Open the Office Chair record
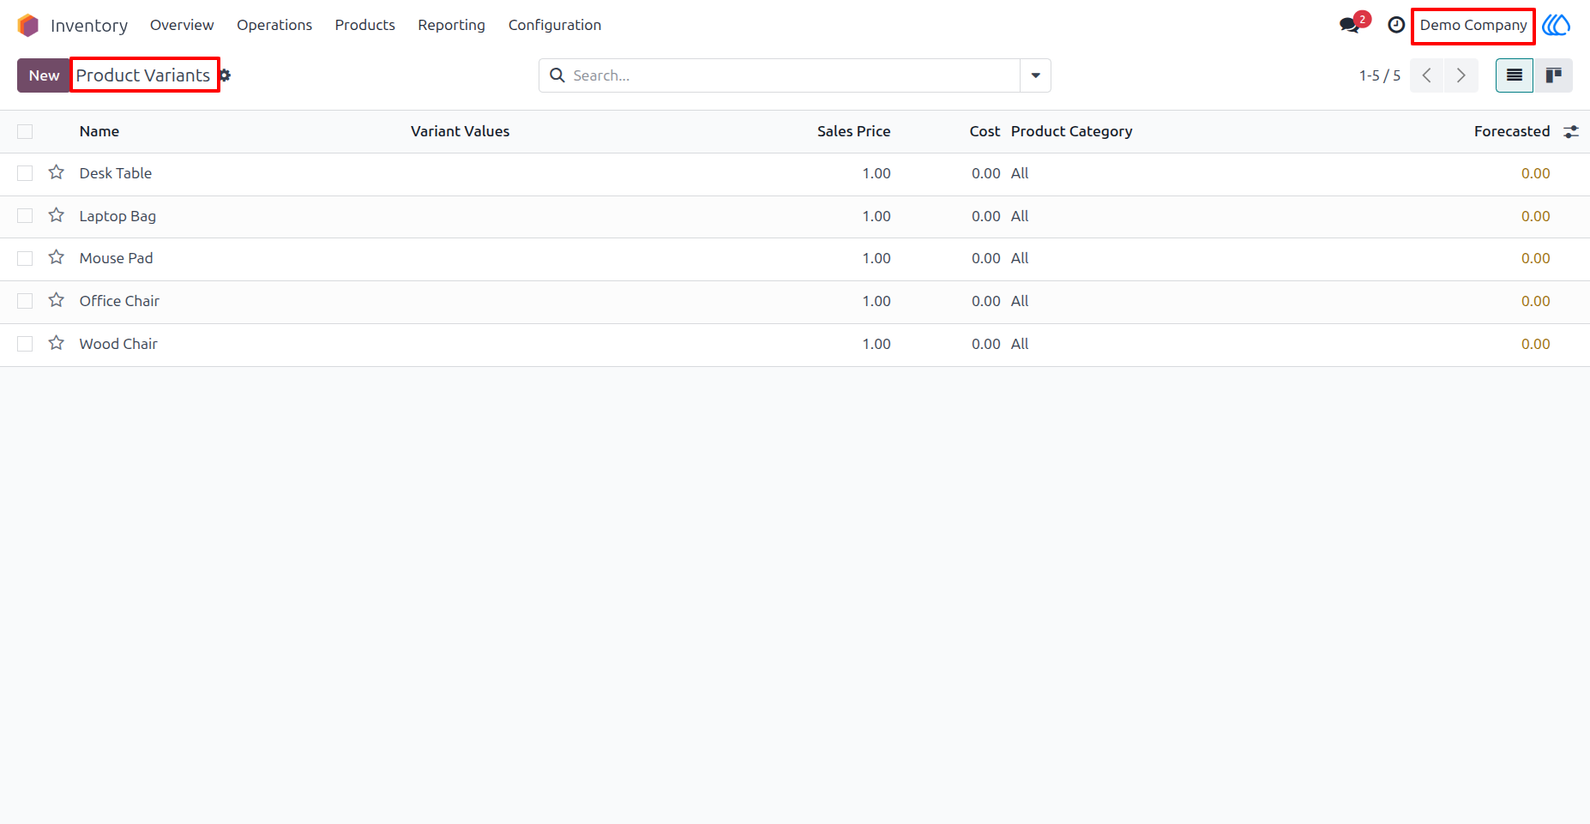This screenshot has height=824, width=1590. [119, 301]
